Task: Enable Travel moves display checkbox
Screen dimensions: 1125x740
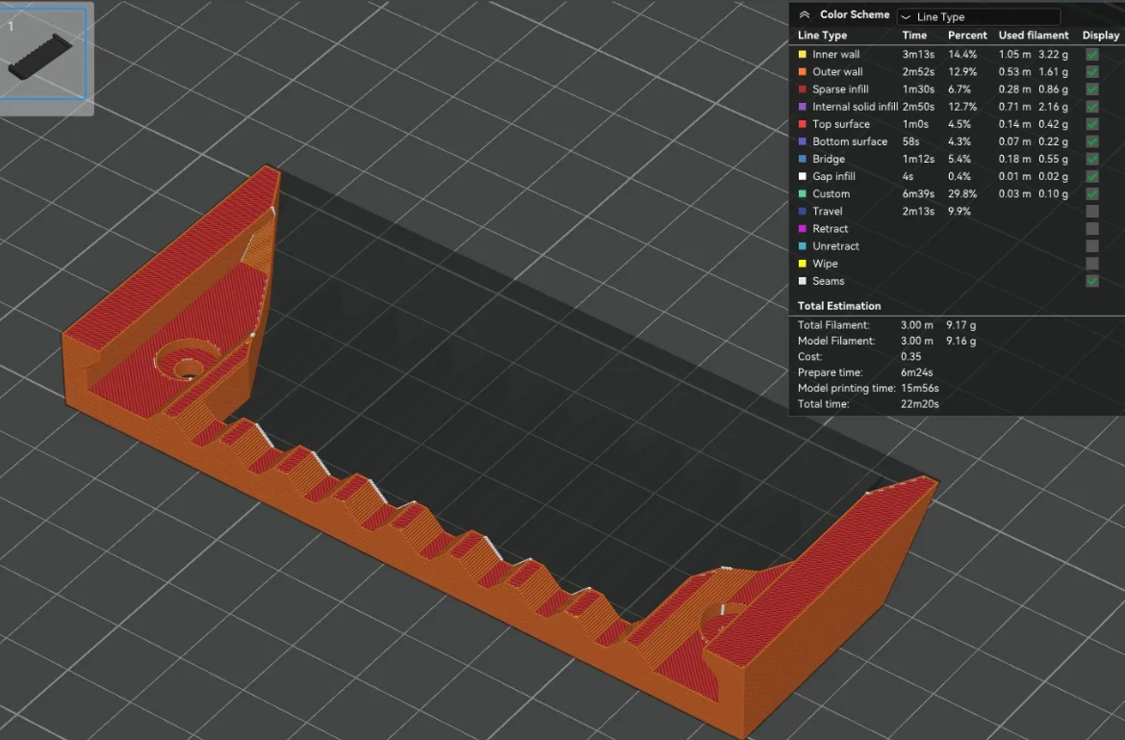Action: [1092, 212]
